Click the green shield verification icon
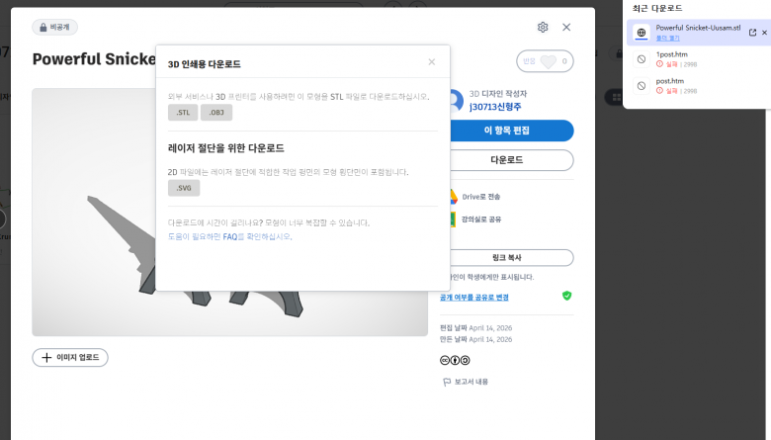This screenshot has height=440, width=771. coord(566,296)
